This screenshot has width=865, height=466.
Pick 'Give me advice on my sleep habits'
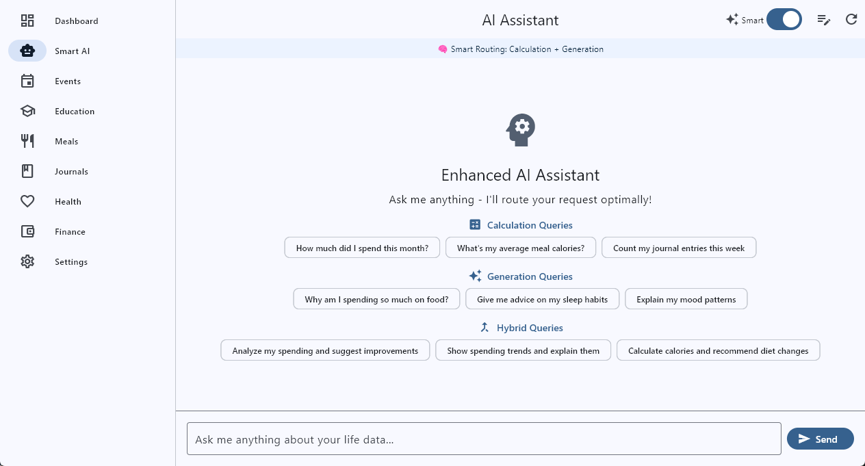click(543, 299)
